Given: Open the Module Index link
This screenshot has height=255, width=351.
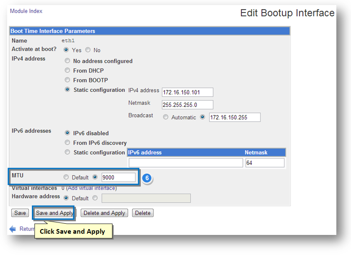Looking at the screenshot, I should (26, 11).
